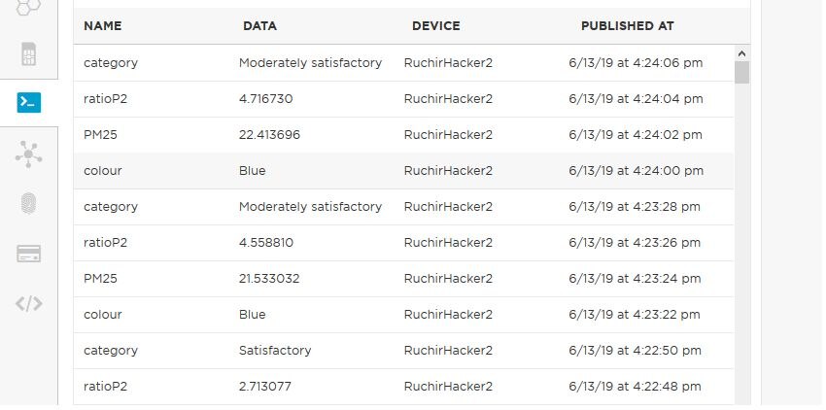Click the NAME column header
The image size is (826, 410).
click(x=103, y=26)
